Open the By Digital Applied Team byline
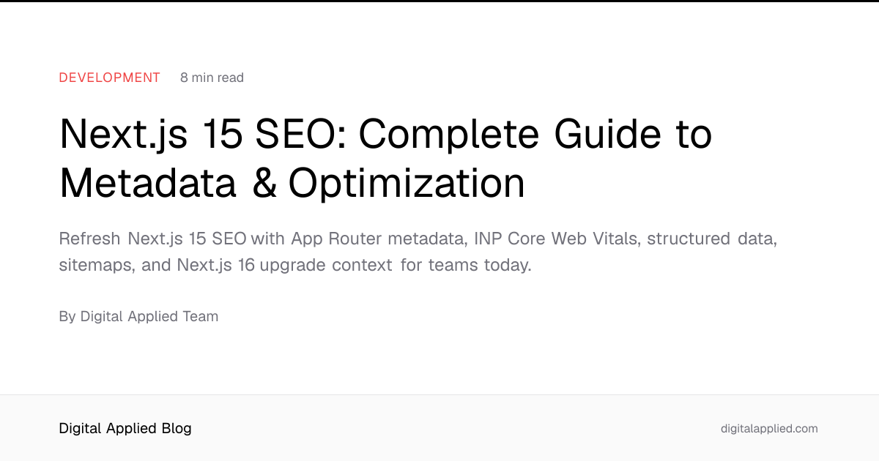The image size is (879, 461). click(x=138, y=316)
